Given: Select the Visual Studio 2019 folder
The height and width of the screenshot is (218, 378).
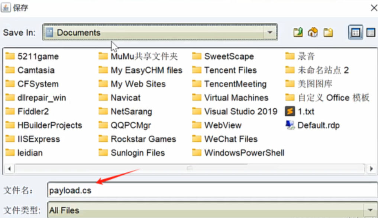Looking at the screenshot, I should click(235, 112).
